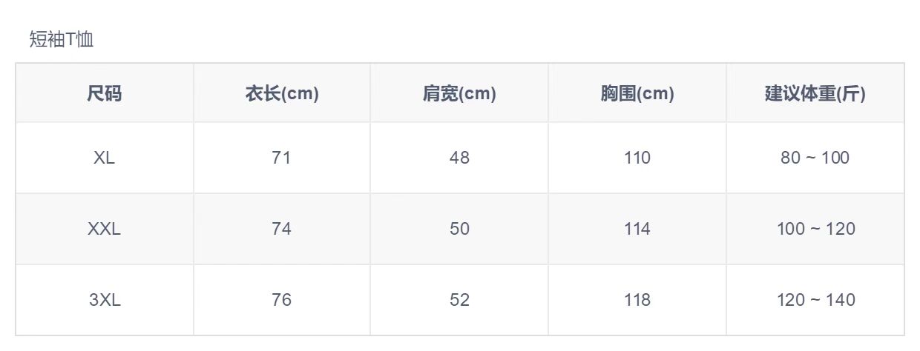
Task: Click chest measurement value 114
Action: click(x=637, y=229)
